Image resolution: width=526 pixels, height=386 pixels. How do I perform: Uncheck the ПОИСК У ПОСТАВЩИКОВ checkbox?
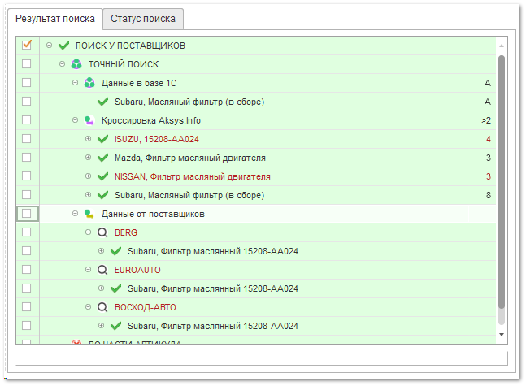pos(27,45)
